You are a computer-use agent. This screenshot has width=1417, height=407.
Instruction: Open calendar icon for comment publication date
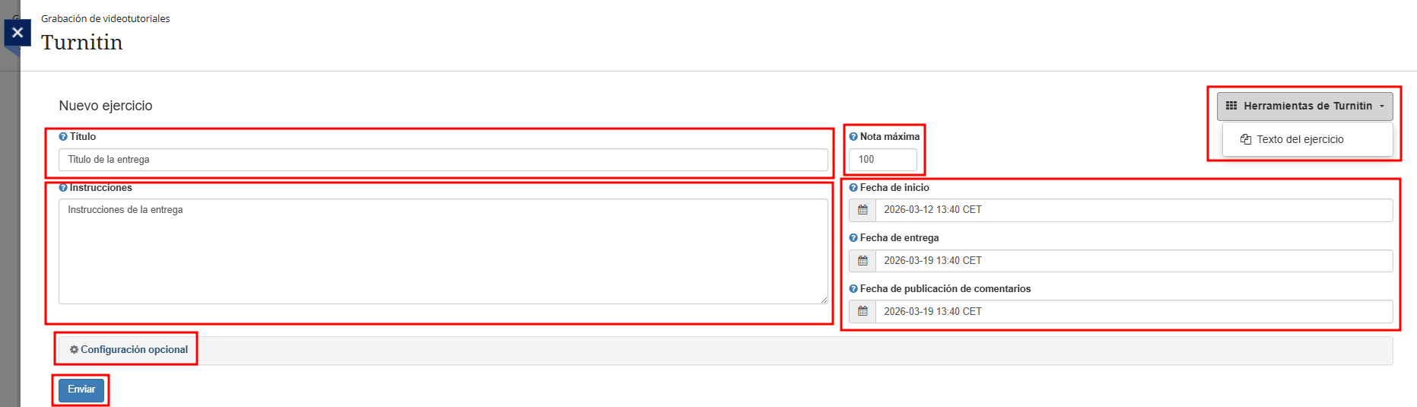pos(863,312)
